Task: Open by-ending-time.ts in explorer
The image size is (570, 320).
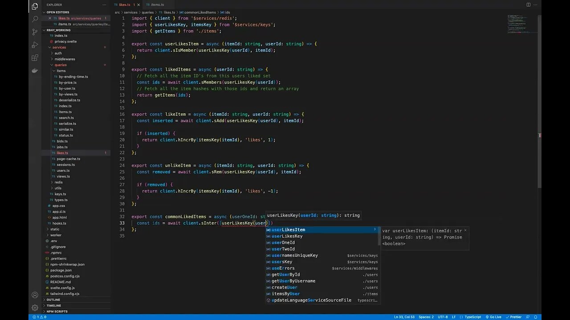Action: tap(73, 76)
